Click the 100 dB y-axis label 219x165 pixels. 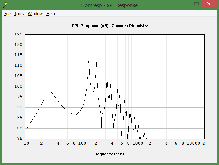coord(18,86)
